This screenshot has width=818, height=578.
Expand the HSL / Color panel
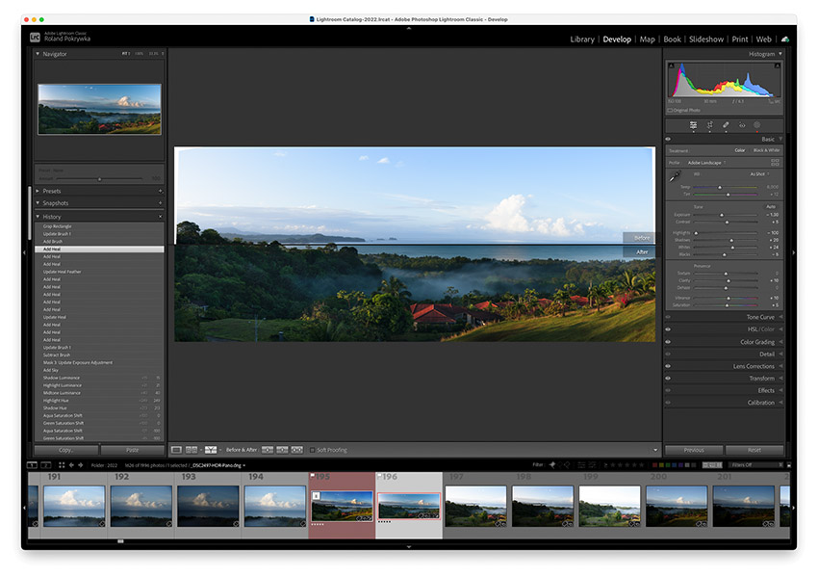click(758, 329)
